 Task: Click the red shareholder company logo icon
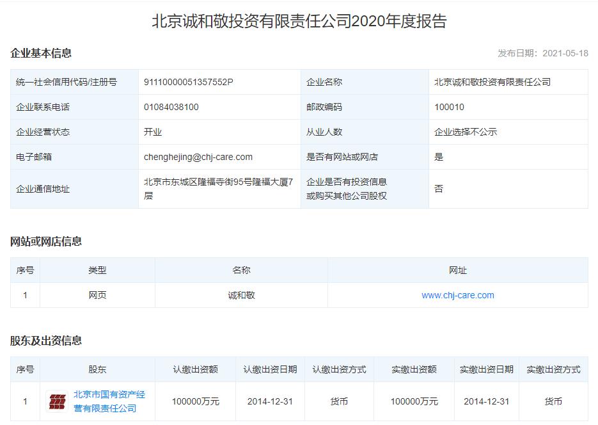[57, 401]
